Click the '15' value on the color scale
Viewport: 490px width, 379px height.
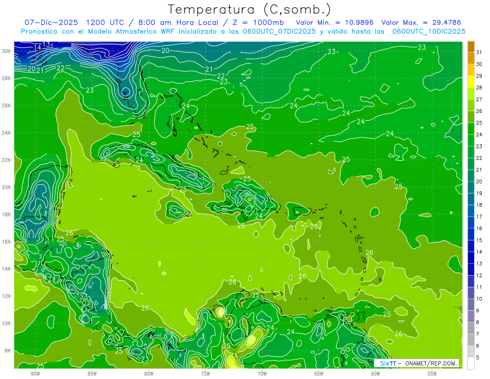(479, 240)
